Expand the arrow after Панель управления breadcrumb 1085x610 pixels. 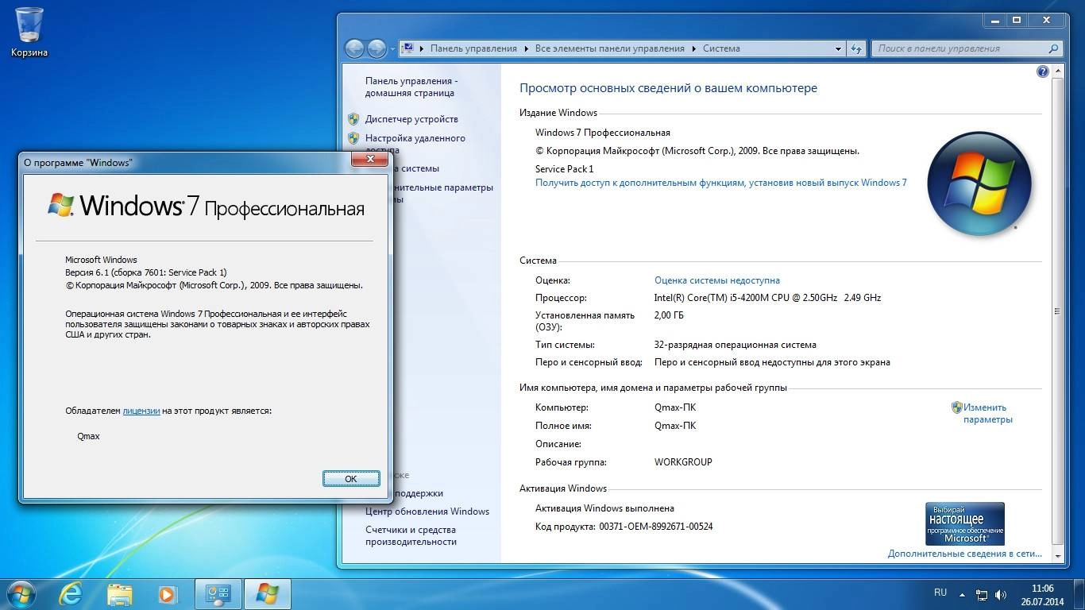coord(526,48)
